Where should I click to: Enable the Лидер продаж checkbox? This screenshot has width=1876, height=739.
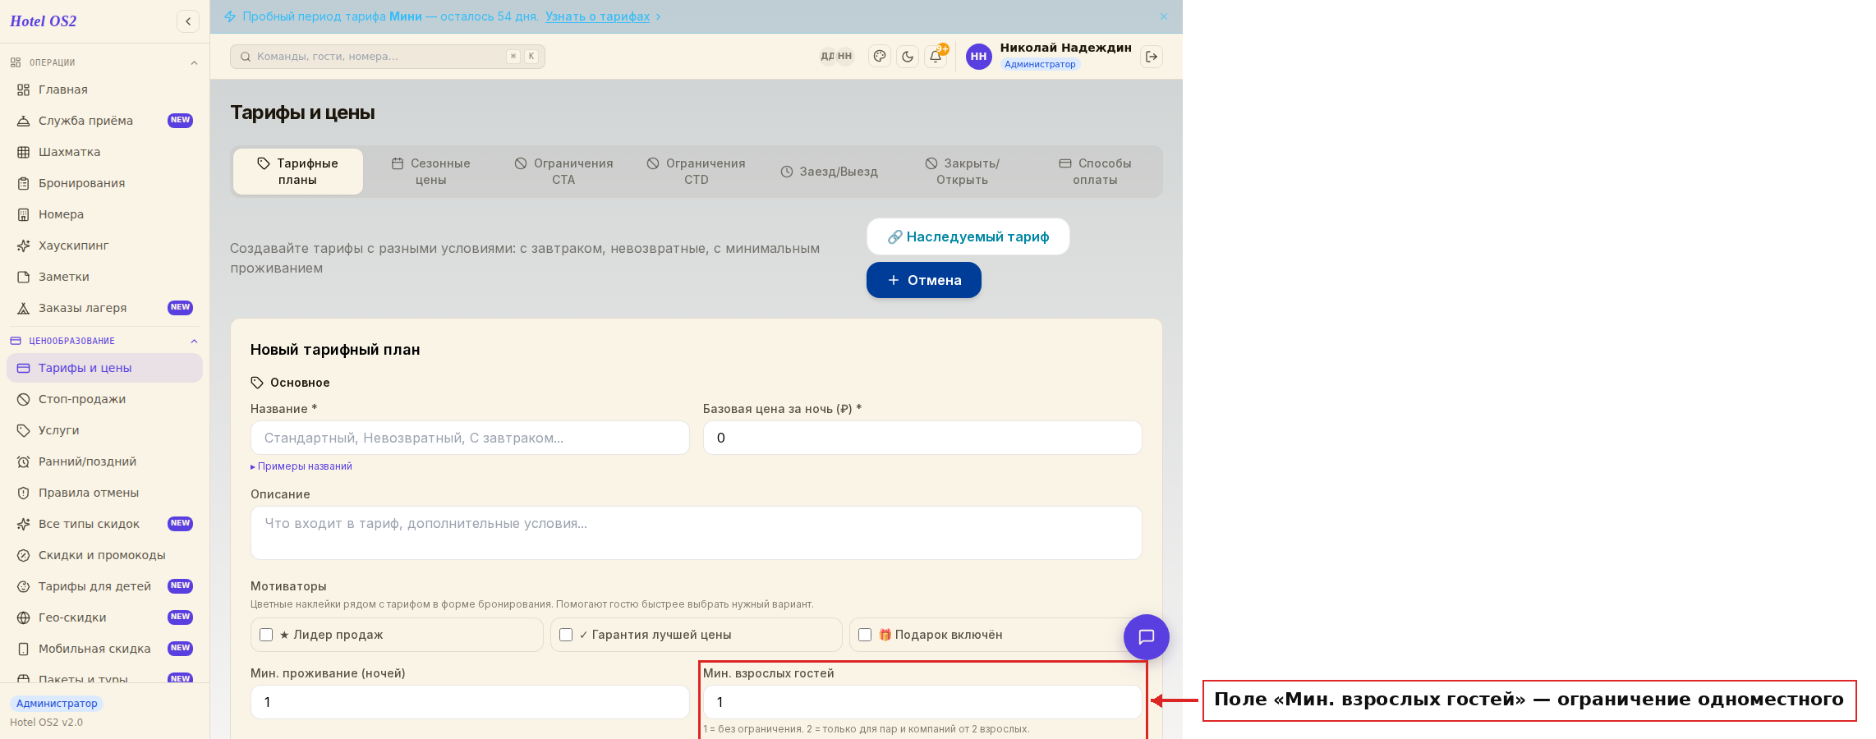[266, 635]
